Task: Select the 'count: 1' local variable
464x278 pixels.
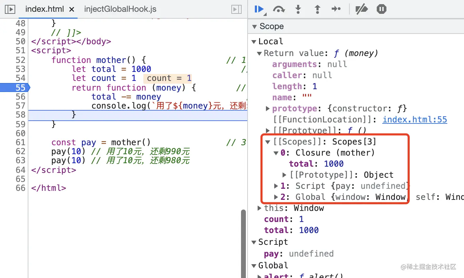Action: 284,219
